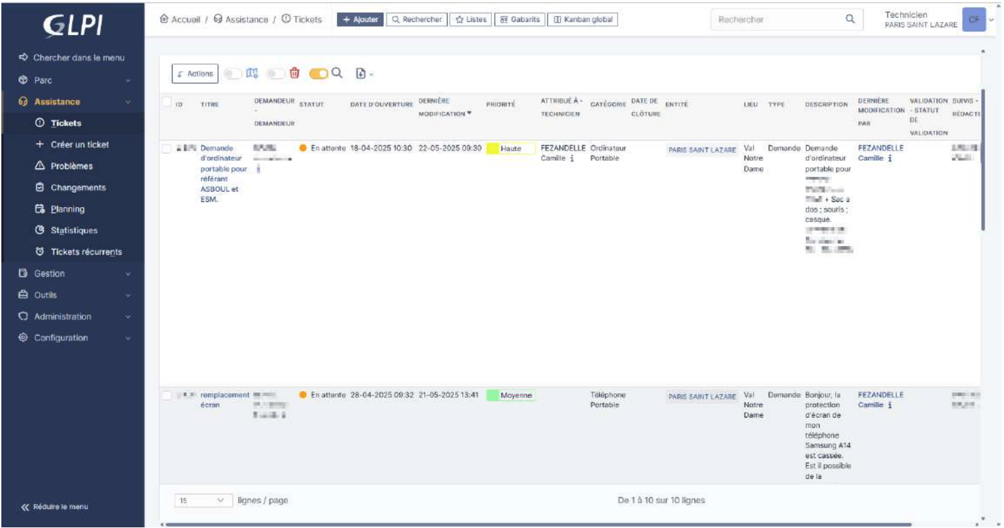This screenshot has height=528, width=1004.
Task: Open Statistiques in the sidebar
Action: pyautogui.click(x=74, y=231)
